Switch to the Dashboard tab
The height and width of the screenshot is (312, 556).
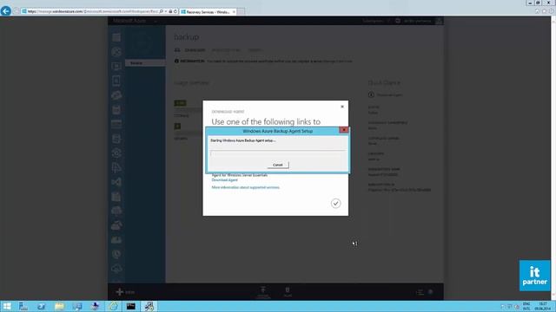click(x=195, y=50)
